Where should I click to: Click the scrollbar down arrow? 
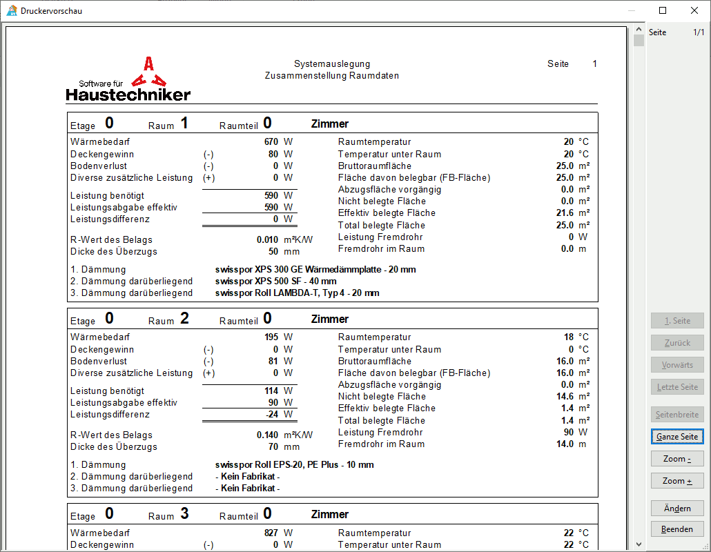click(639, 544)
